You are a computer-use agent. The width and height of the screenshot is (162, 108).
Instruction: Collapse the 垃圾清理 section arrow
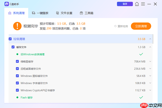(150, 39)
